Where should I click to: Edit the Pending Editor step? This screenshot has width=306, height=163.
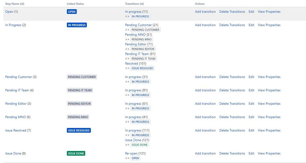coord(251,104)
